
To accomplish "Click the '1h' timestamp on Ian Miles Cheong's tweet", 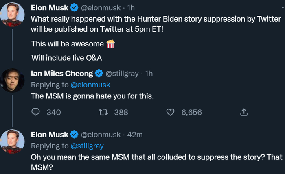I will tap(149, 74).
